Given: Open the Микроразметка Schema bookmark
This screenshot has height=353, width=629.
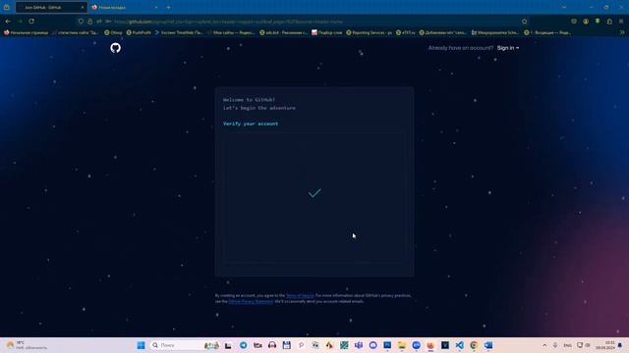Looking at the screenshot, I should pyautogui.click(x=494, y=32).
